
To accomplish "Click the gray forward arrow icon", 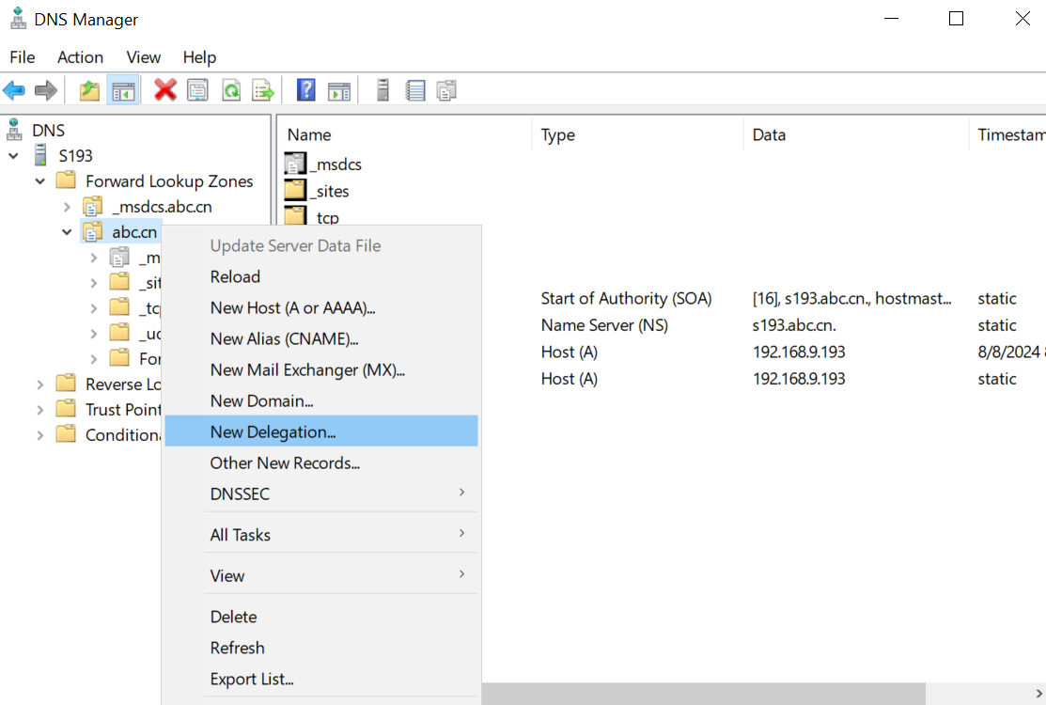I will point(45,90).
